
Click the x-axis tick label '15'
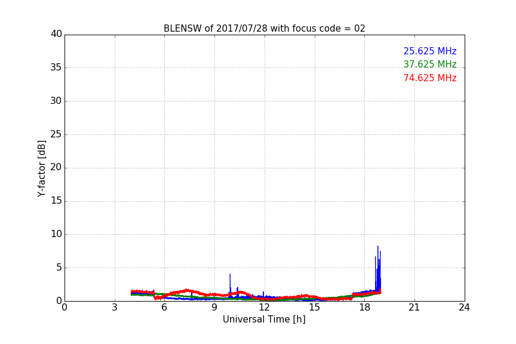pyautogui.click(x=314, y=308)
